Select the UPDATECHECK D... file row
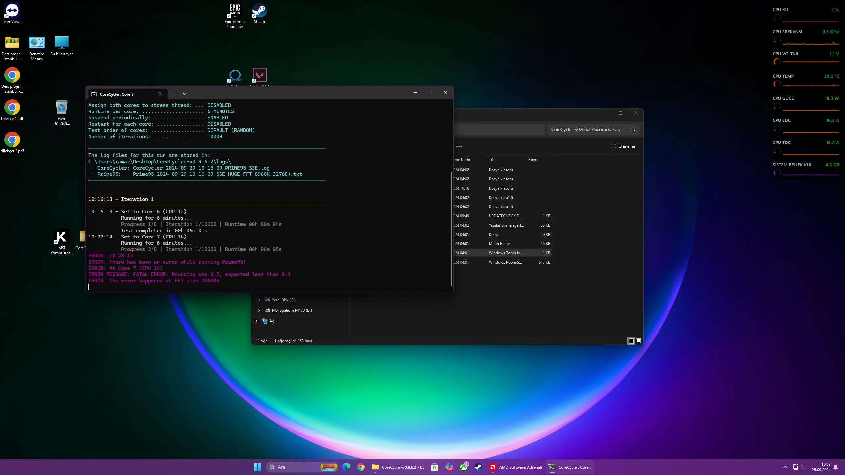This screenshot has height=475, width=845. pyautogui.click(x=502, y=216)
